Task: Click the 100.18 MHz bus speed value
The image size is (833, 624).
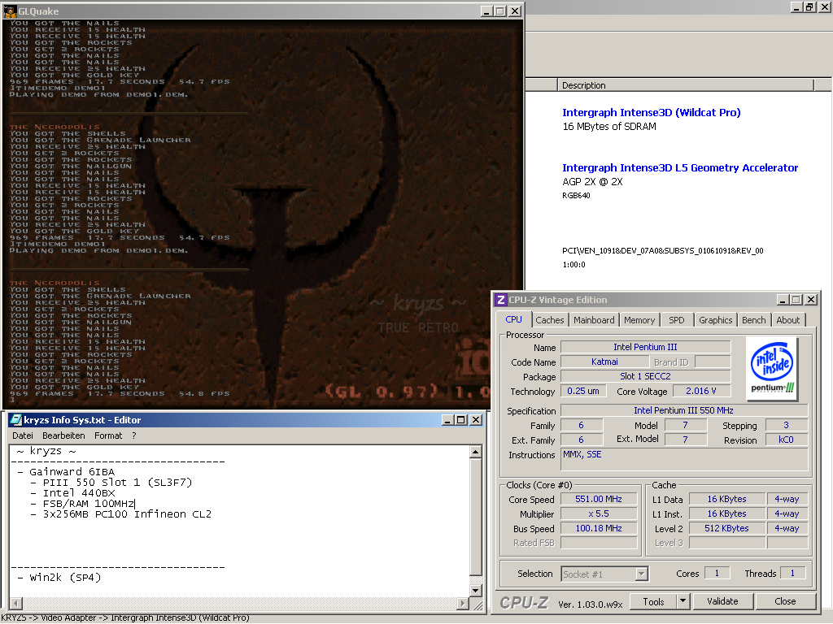Action: (x=599, y=528)
